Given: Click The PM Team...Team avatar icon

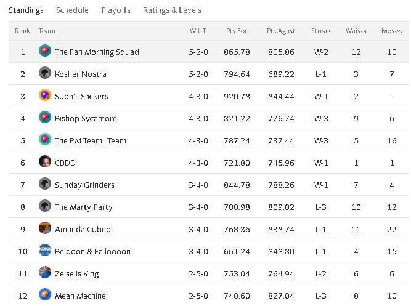Looking at the screenshot, I should pos(45,140).
